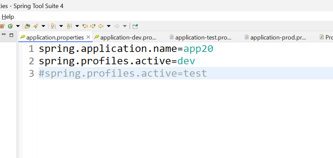Expand the Previous Annotation dropdown arrow
Screen dimensions: 333x158
pyautogui.click(x=77, y=26)
